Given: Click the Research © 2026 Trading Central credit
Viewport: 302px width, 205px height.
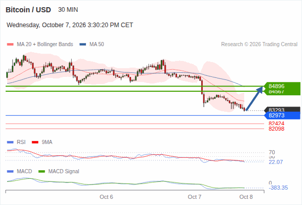Looking at the screenshot, I should pos(259,45).
